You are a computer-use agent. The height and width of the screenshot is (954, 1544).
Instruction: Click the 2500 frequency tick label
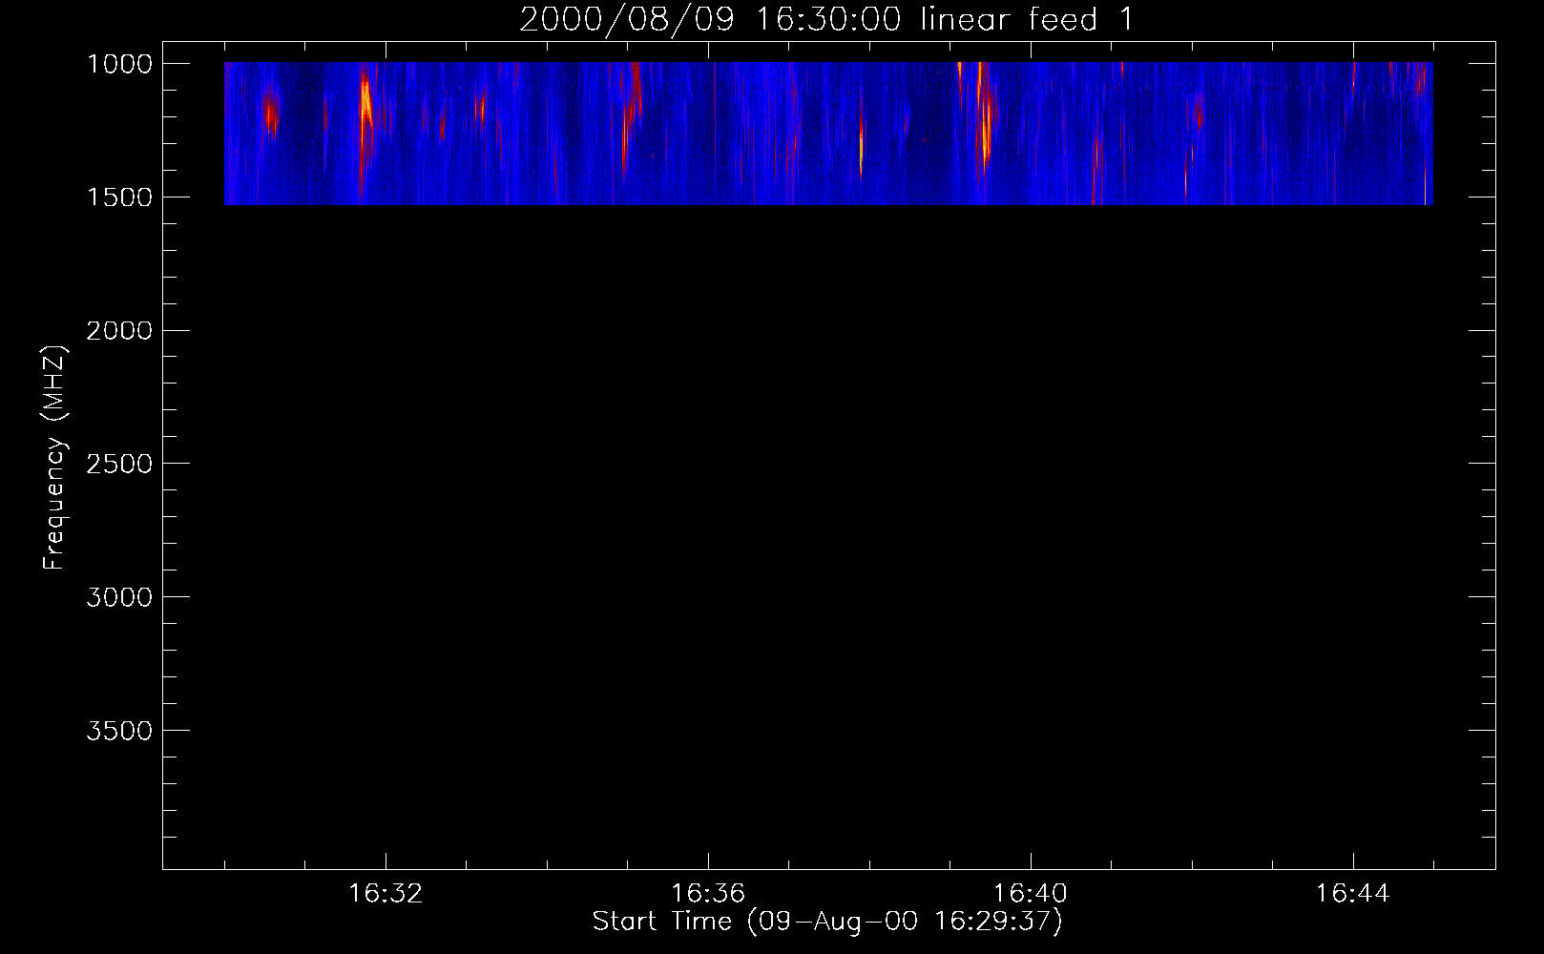[119, 465]
